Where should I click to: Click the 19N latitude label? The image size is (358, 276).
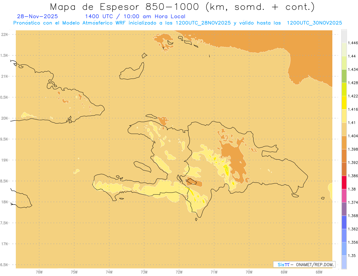point(5,160)
